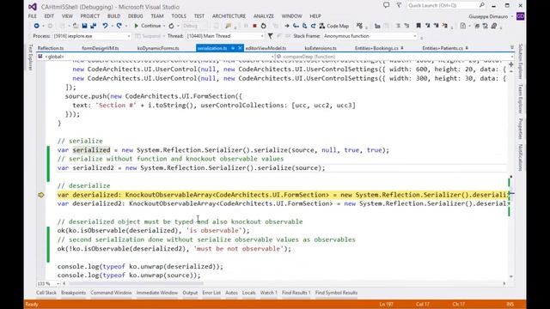Open the TOOLS menu
This screenshot has height=309, width=550.
pos(179,16)
